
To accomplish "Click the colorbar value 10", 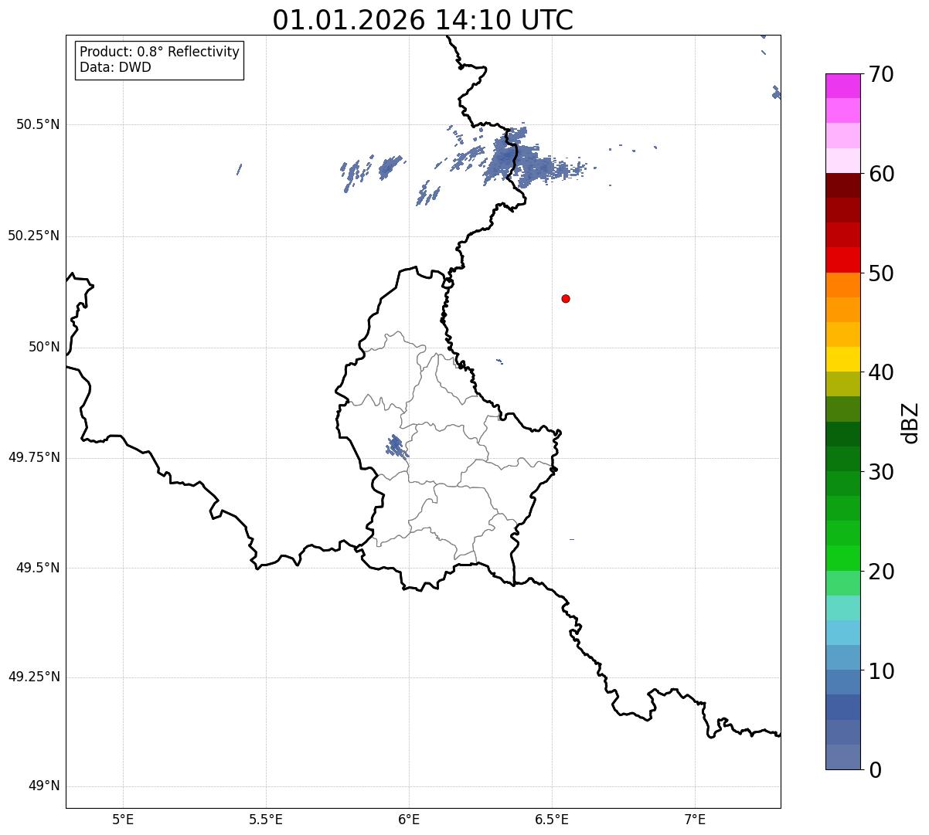I will (x=881, y=671).
